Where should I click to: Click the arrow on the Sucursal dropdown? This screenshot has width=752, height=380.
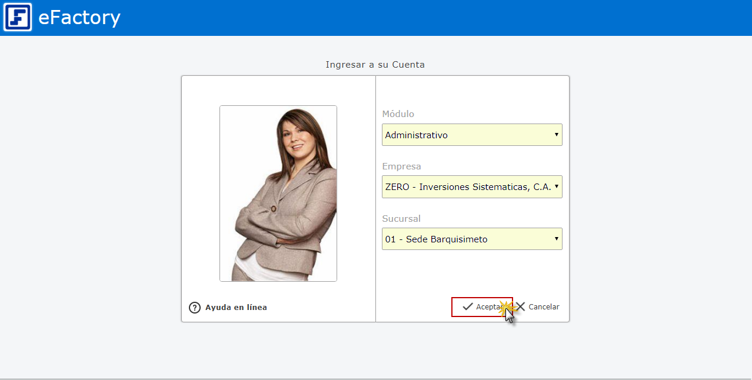(x=556, y=239)
